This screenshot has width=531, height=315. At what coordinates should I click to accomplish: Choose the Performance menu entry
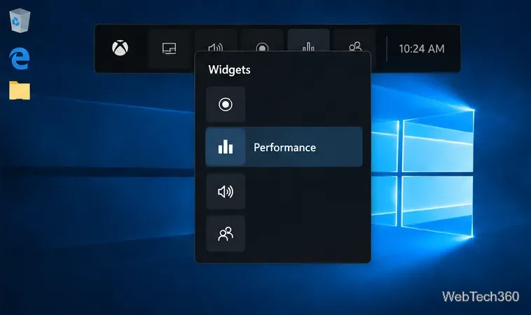(284, 147)
